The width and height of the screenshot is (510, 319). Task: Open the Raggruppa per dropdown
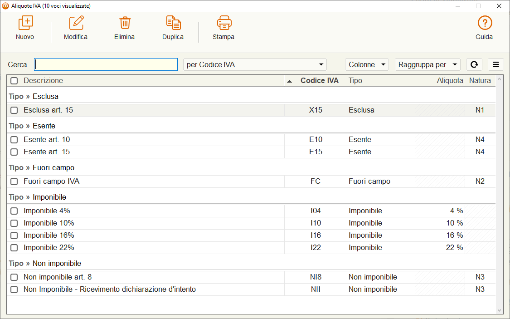tap(427, 64)
